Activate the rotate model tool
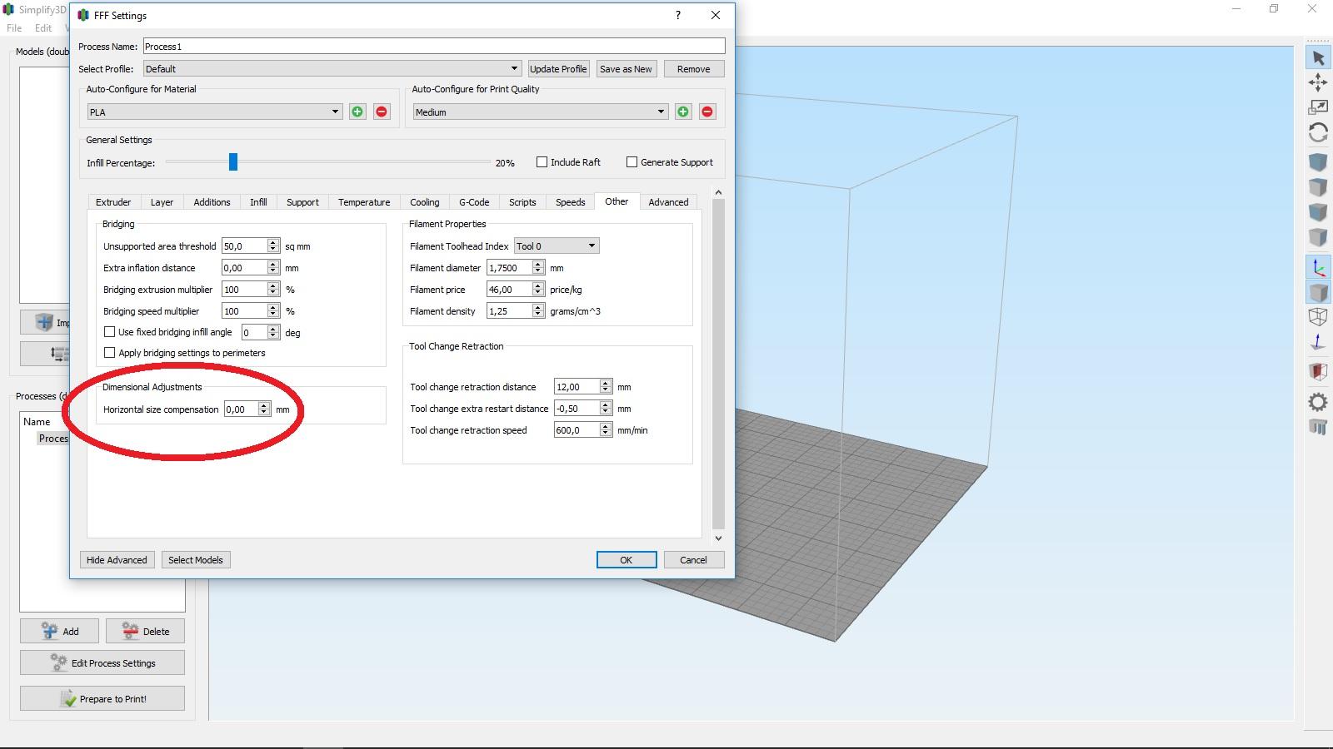This screenshot has height=749, width=1333. pos(1318,132)
